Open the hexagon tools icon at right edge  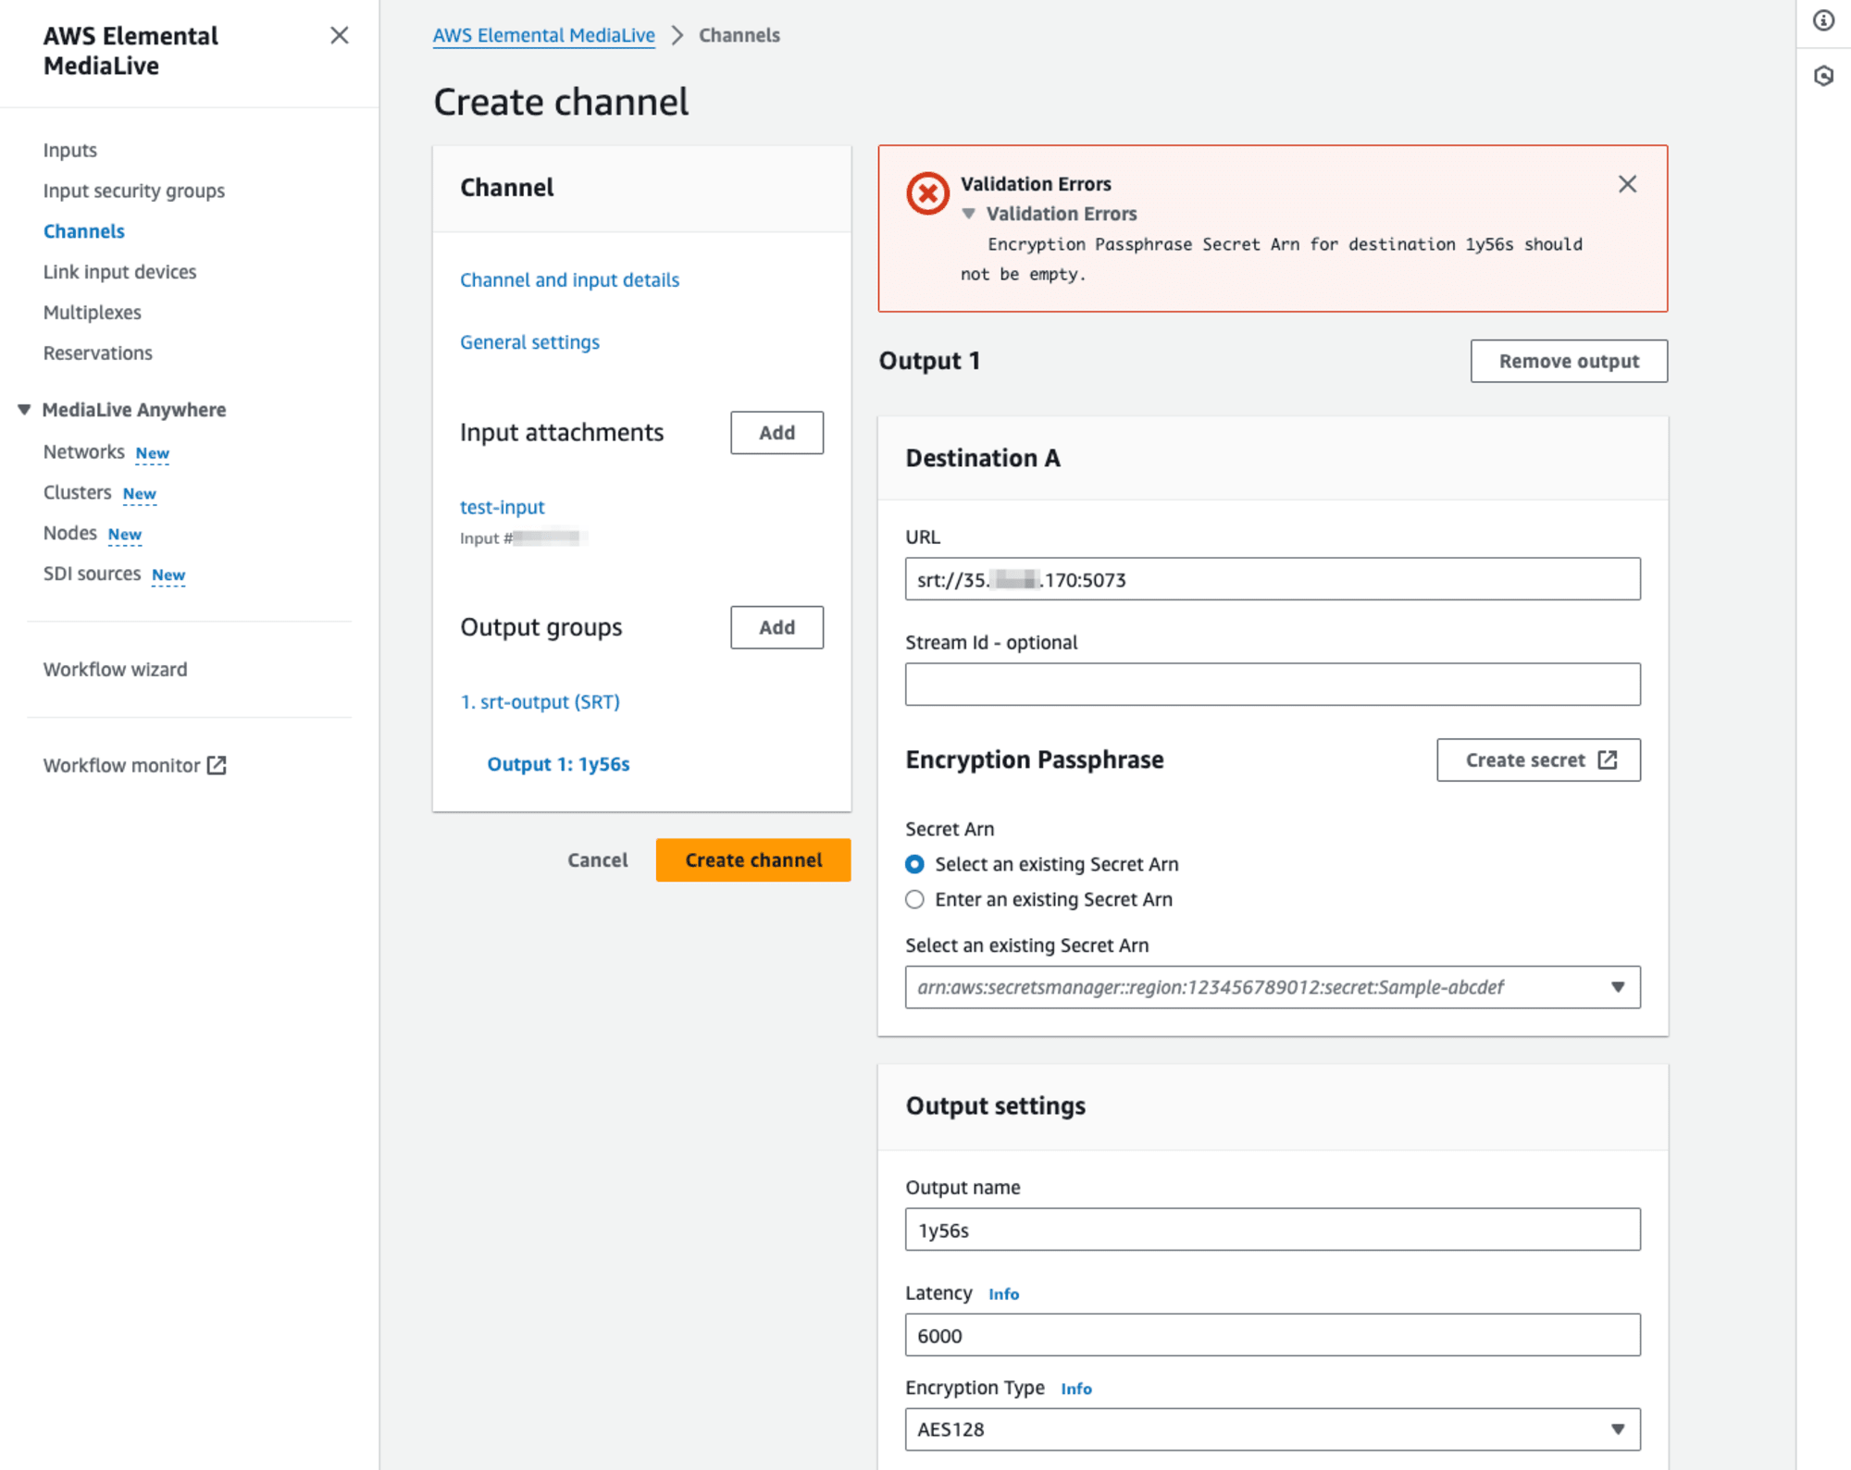1823,76
